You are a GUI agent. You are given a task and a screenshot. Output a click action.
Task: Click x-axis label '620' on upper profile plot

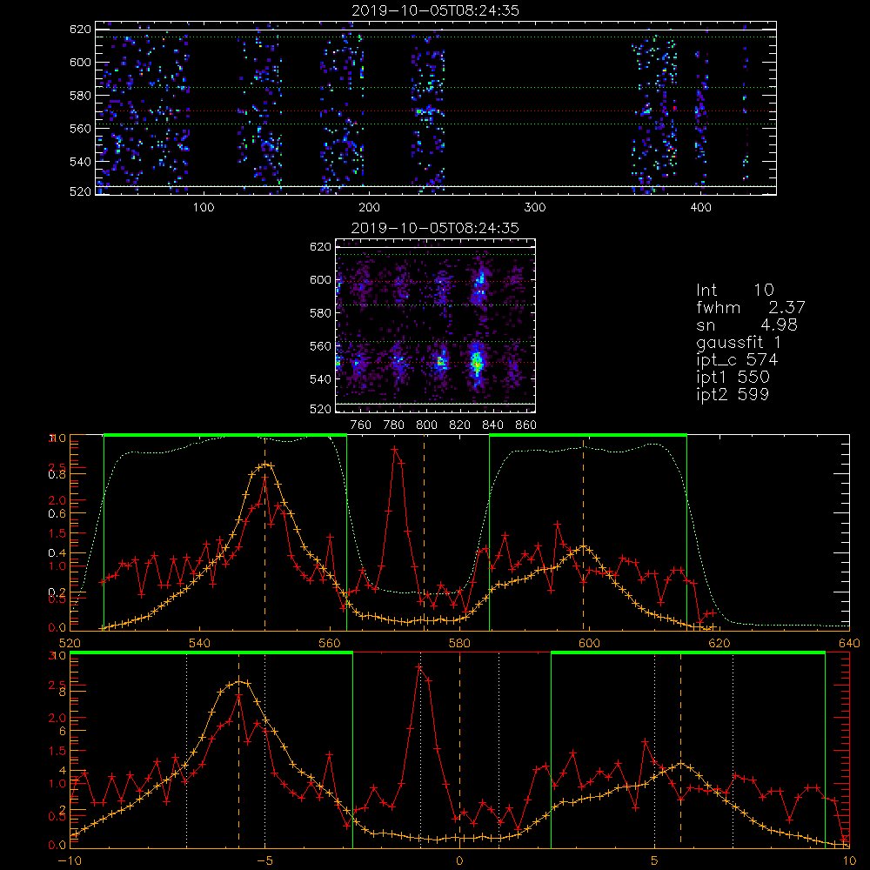(719, 644)
